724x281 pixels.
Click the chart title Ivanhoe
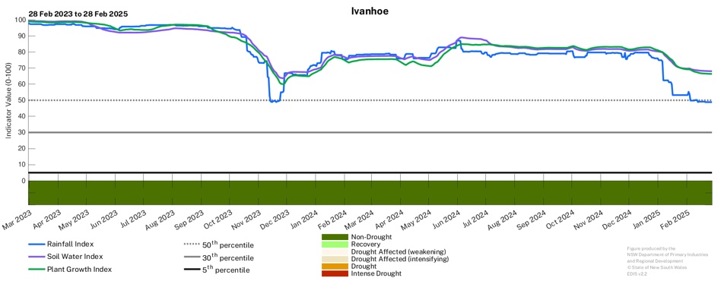[370, 11]
